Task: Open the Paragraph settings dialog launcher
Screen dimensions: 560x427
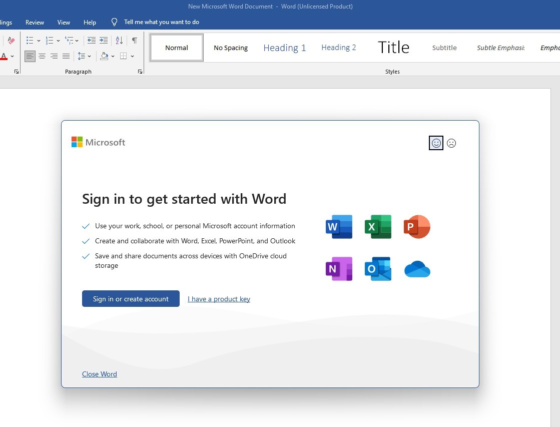Action: point(140,72)
